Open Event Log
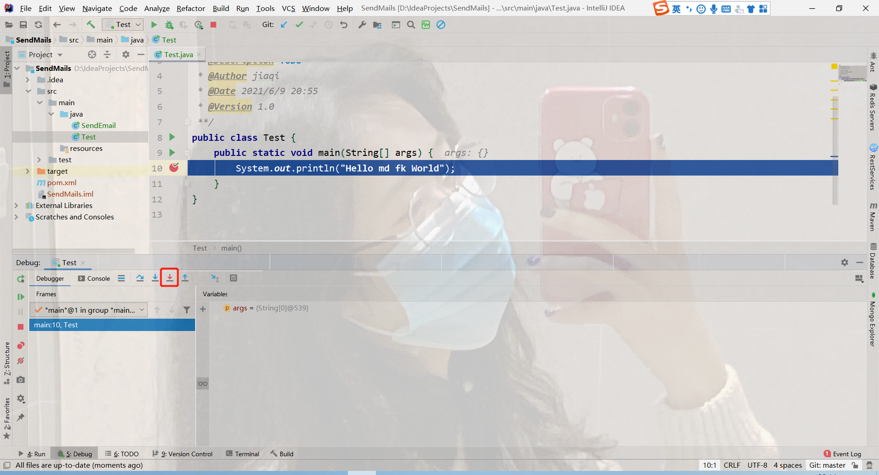 [842, 454]
